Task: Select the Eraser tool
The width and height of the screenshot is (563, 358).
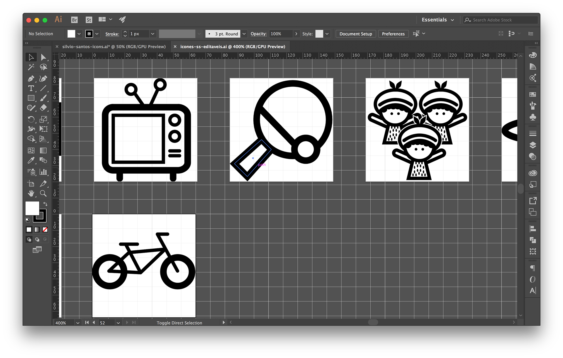Action: [x=43, y=108]
